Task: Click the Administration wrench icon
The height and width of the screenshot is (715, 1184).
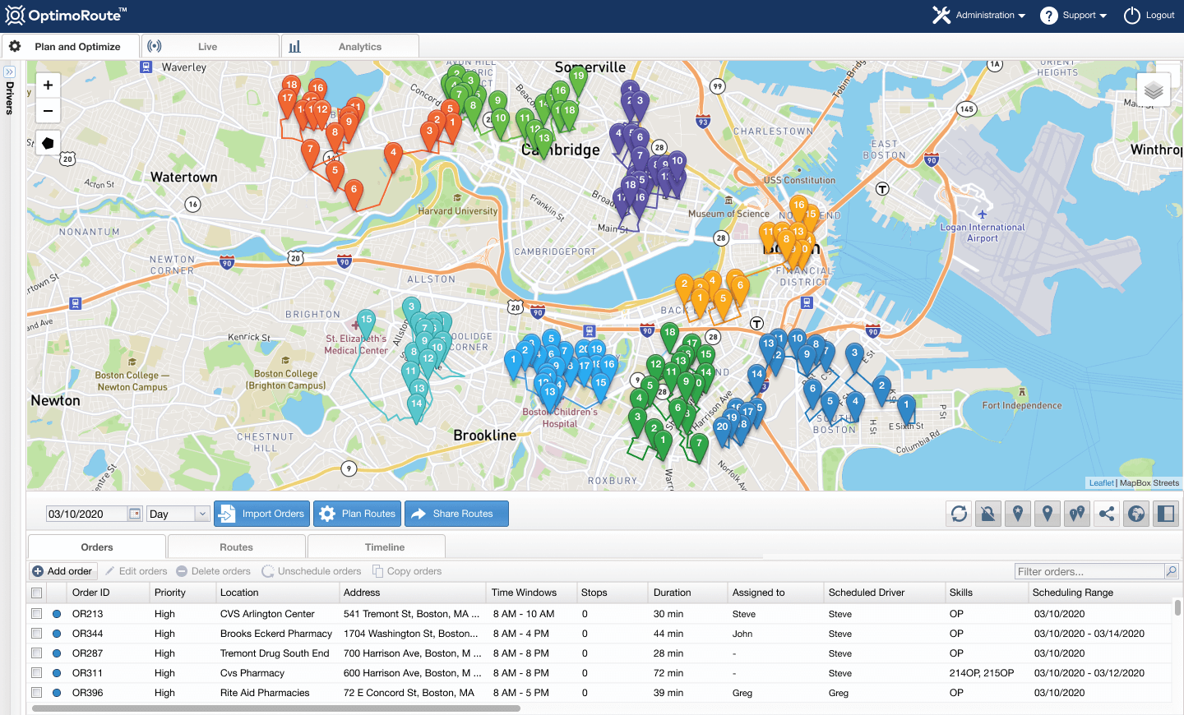Action: click(x=941, y=15)
